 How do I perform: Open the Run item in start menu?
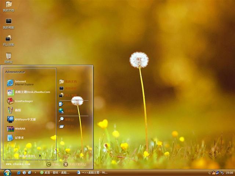61,126
